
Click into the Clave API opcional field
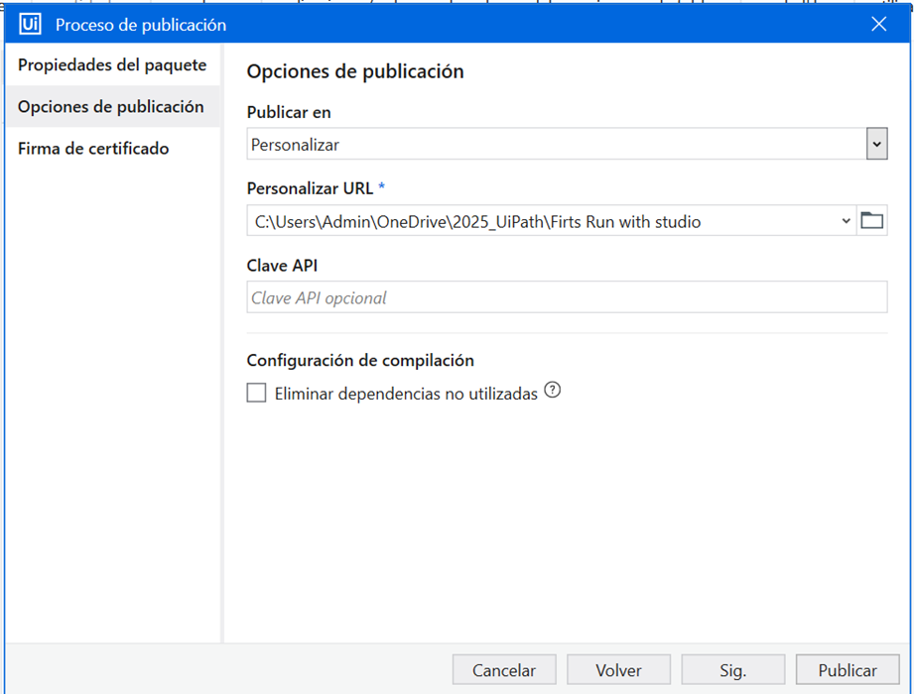(x=567, y=297)
